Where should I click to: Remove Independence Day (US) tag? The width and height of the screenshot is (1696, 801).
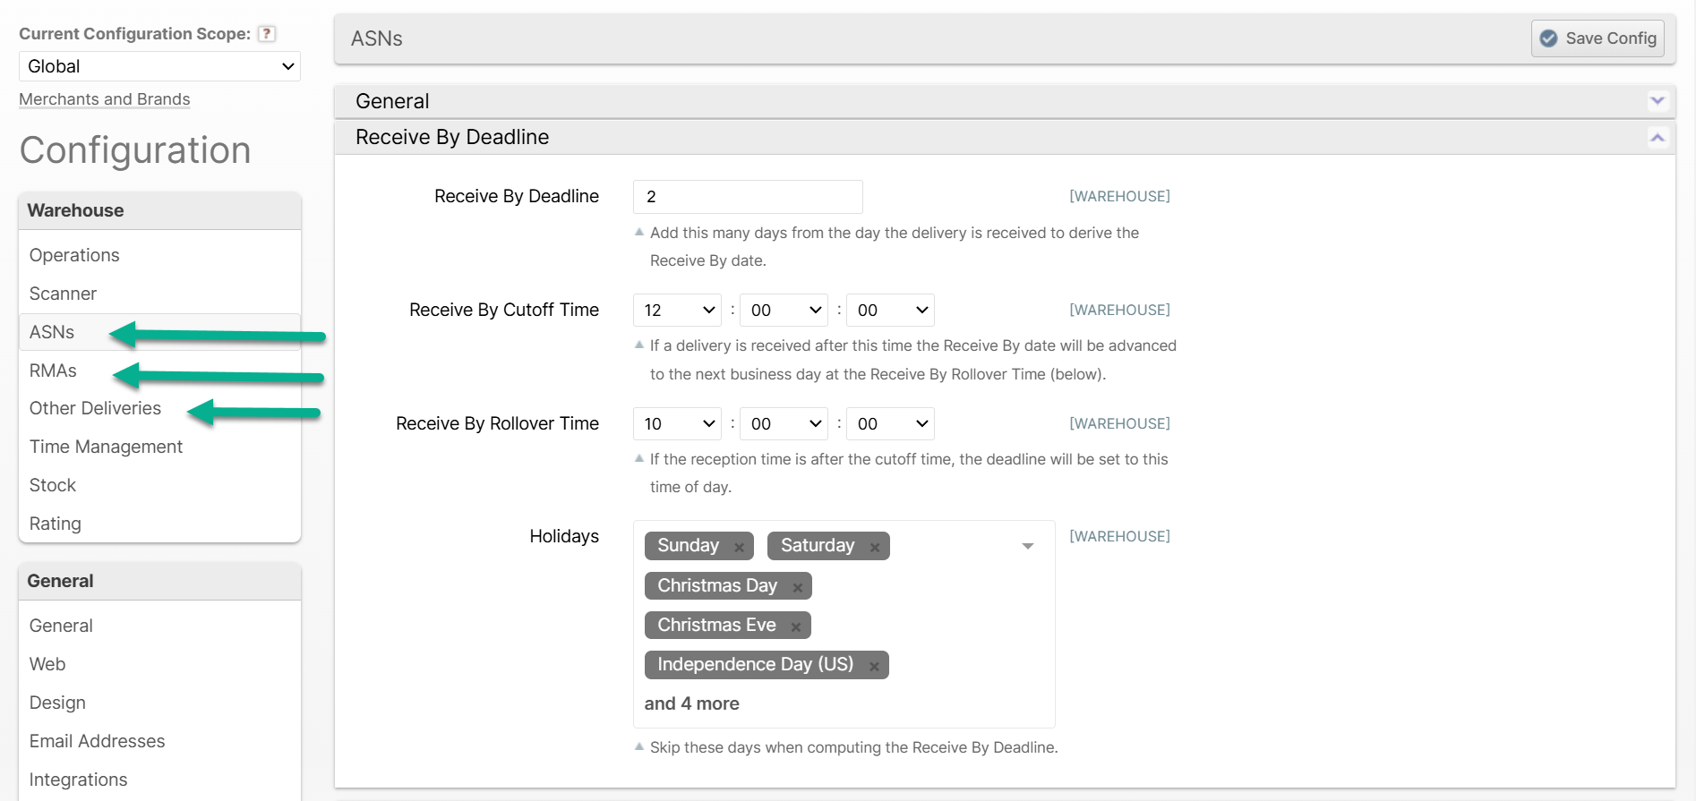click(x=873, y=666)
